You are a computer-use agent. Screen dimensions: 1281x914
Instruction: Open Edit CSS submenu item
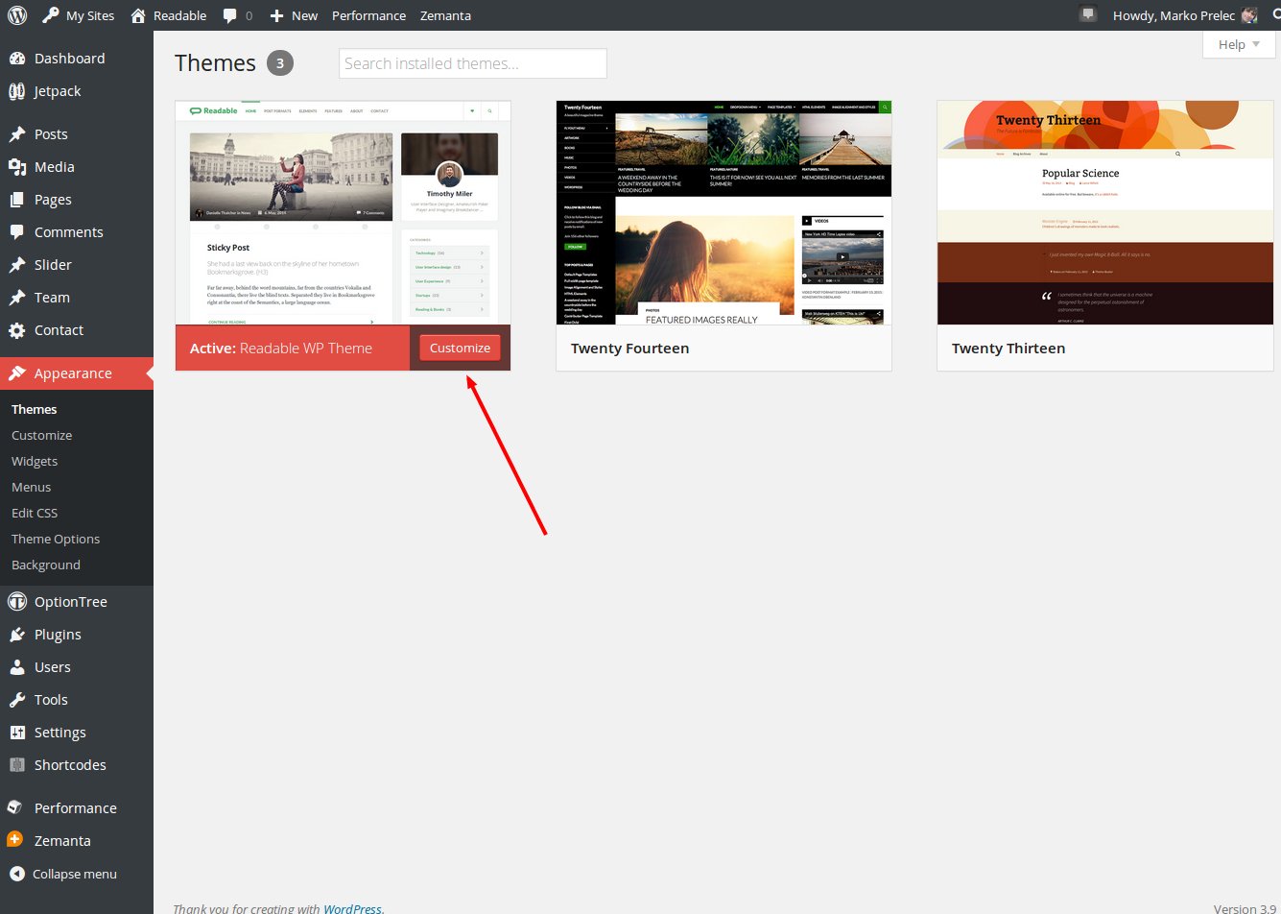coord(35,513)
